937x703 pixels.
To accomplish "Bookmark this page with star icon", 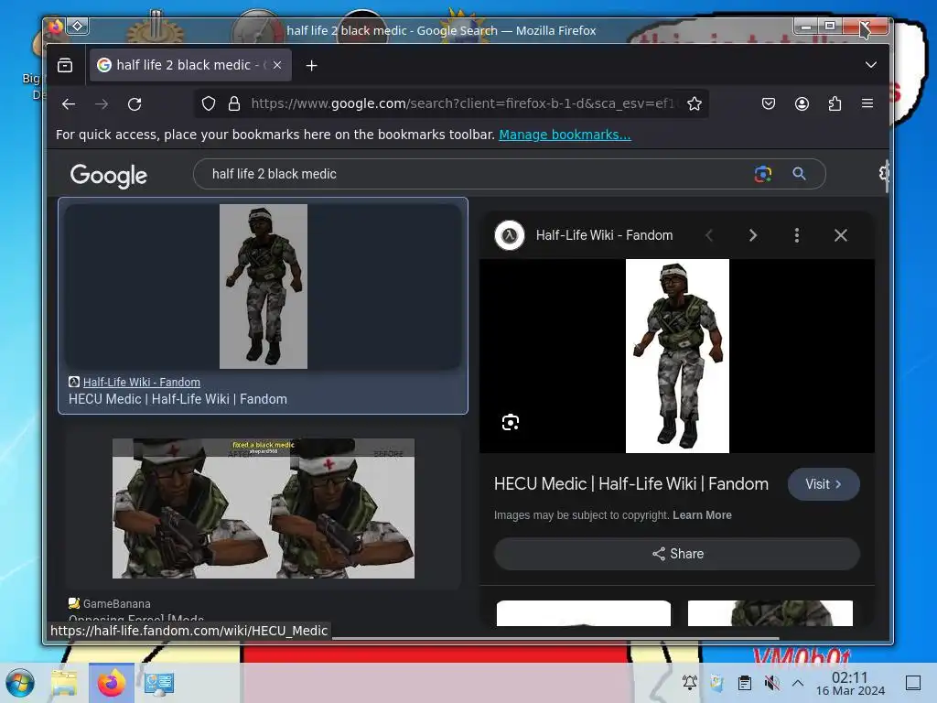I will (694, 104).
